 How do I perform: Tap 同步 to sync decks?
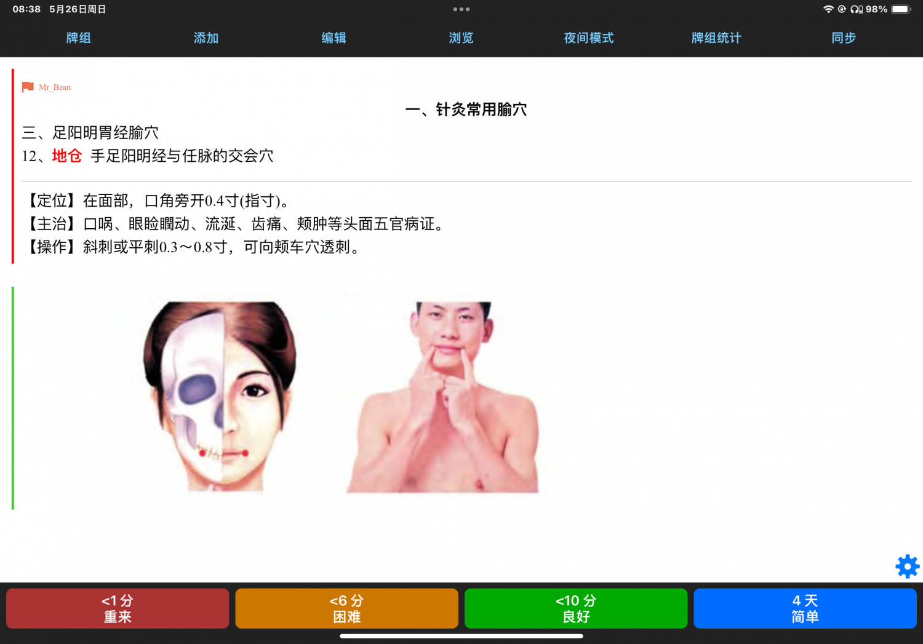point(844,38)
